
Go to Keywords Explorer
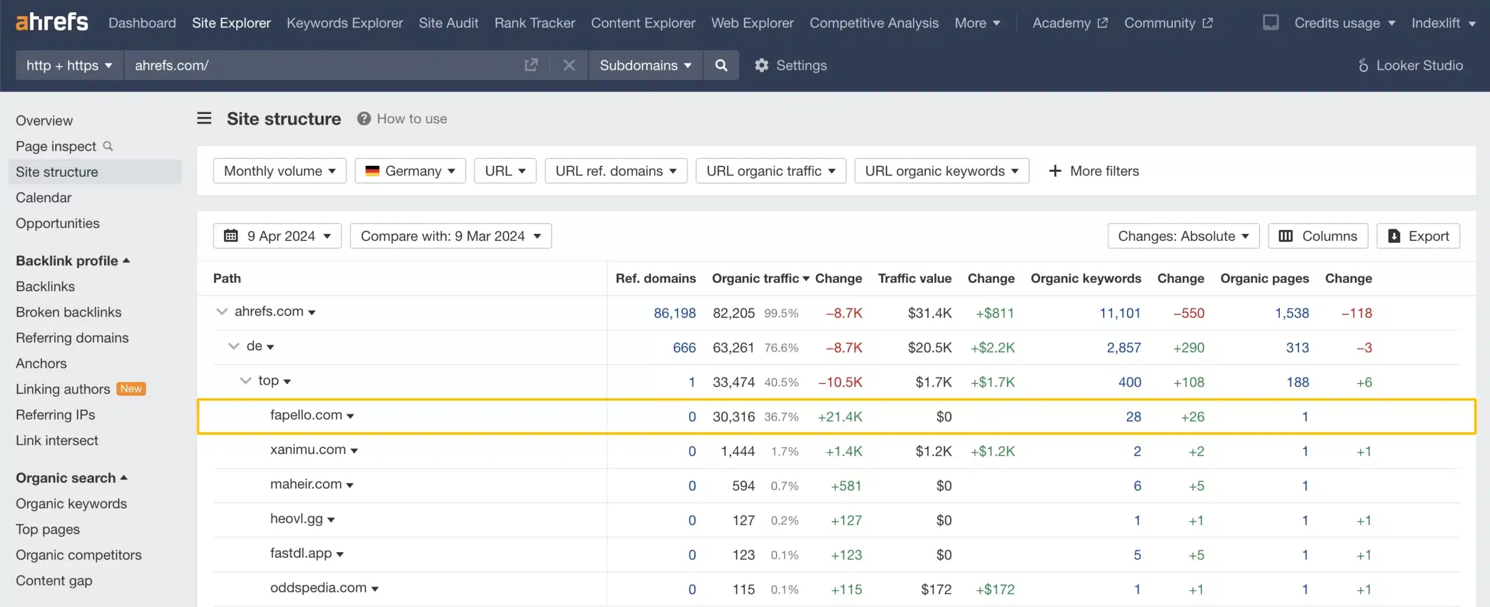click(x=345, y=23)
